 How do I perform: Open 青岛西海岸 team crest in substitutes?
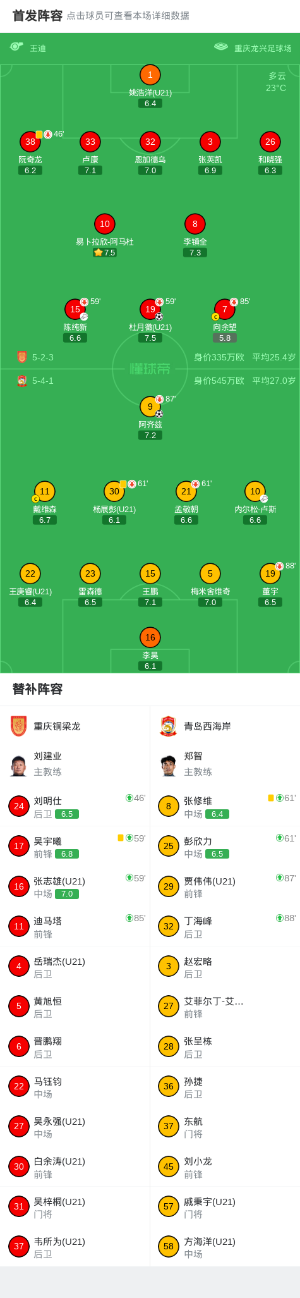(x=169, y=726)
